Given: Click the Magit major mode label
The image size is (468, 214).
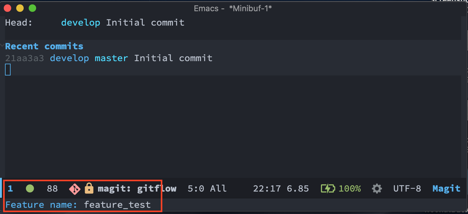Looking at the screenshot, I should [447, 188].
